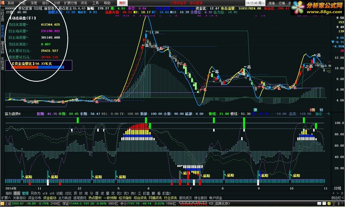The height and width of the screenshot is (207, 345).
Task: Switch to the 期权 tab
Action: click(122, 3)
